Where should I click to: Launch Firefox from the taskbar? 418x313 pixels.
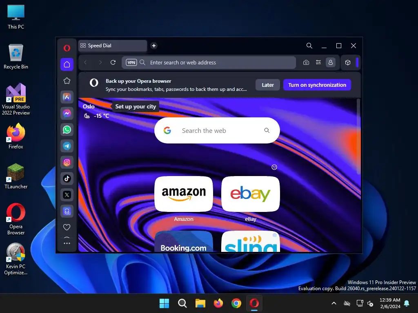coord(218,303)
